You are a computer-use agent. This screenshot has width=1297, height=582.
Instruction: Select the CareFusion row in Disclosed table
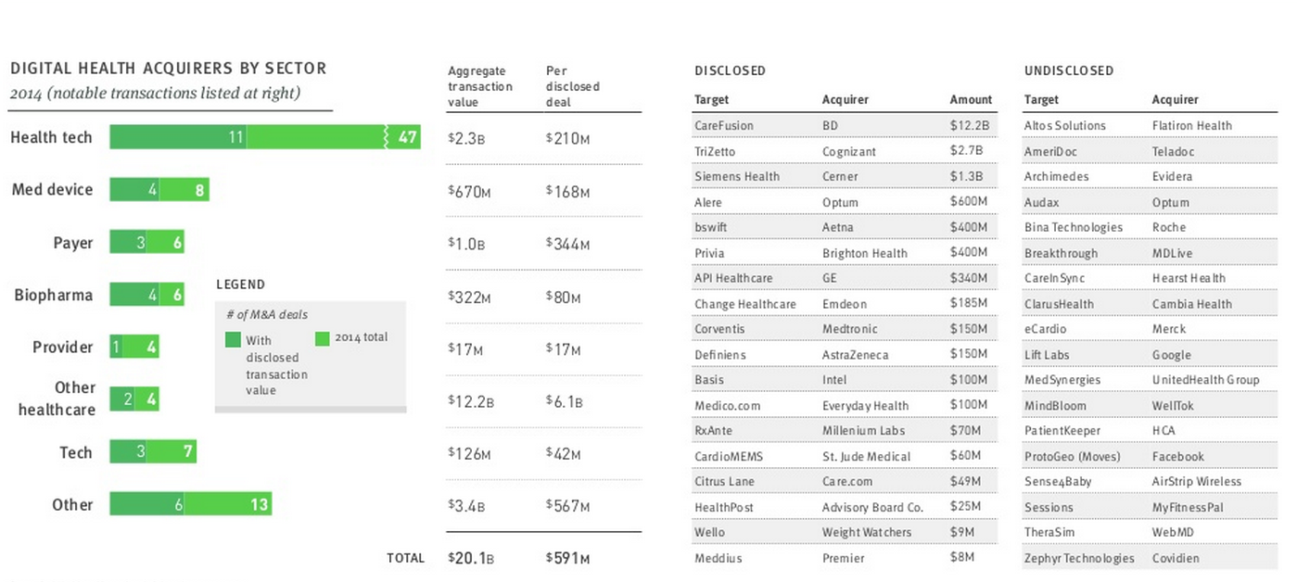845,125
